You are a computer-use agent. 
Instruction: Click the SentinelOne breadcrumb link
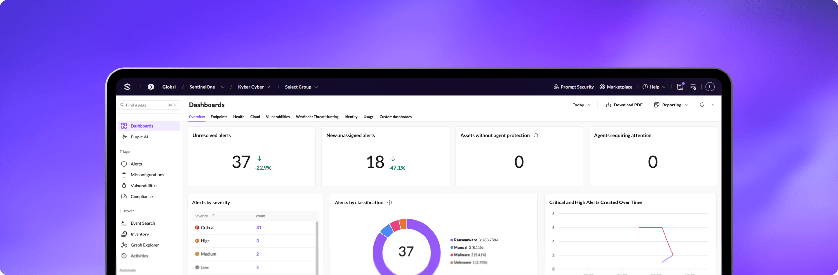pyautogui.click(x=202, y=87)
